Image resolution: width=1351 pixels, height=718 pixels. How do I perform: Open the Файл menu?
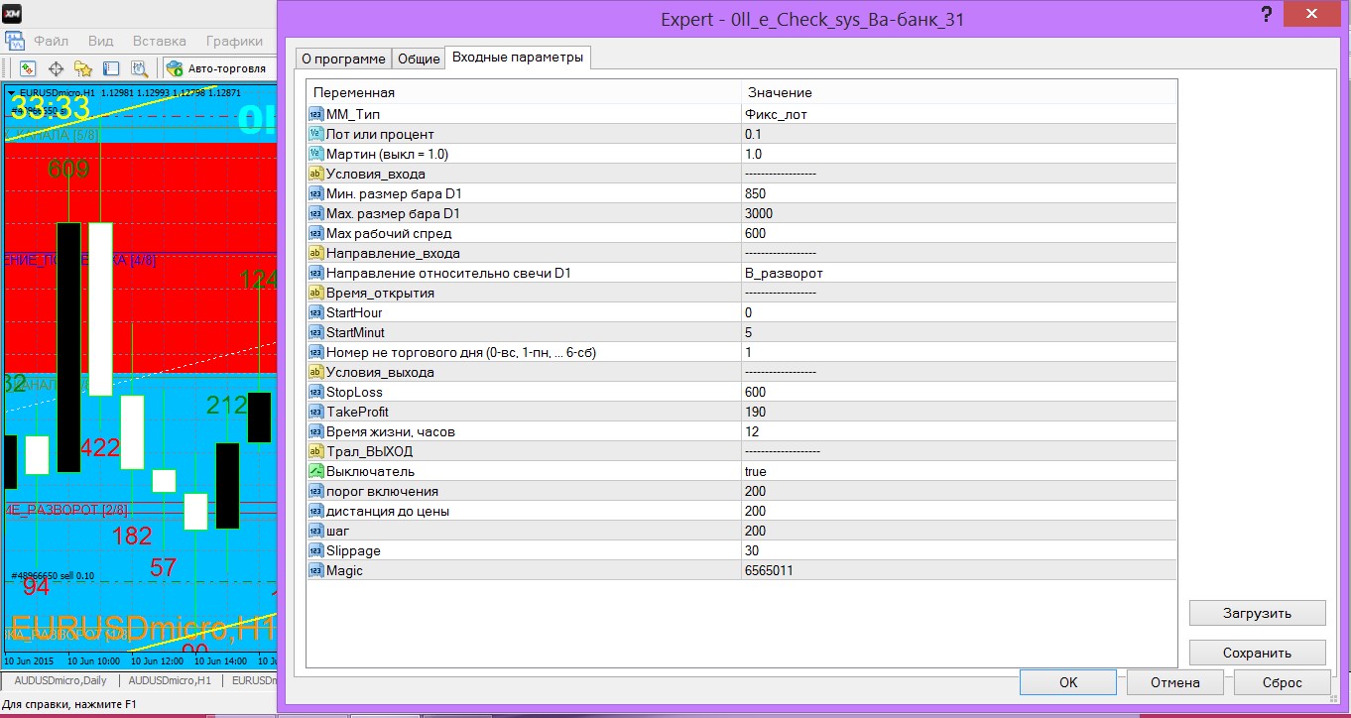coord(51,41)
